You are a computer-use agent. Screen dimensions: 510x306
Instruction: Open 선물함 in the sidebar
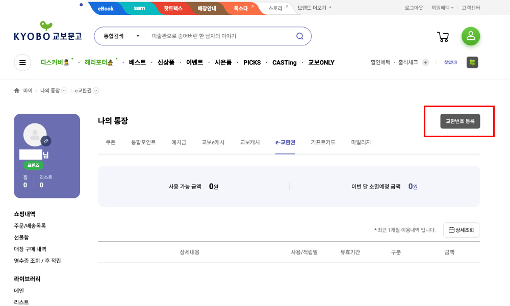21,237
